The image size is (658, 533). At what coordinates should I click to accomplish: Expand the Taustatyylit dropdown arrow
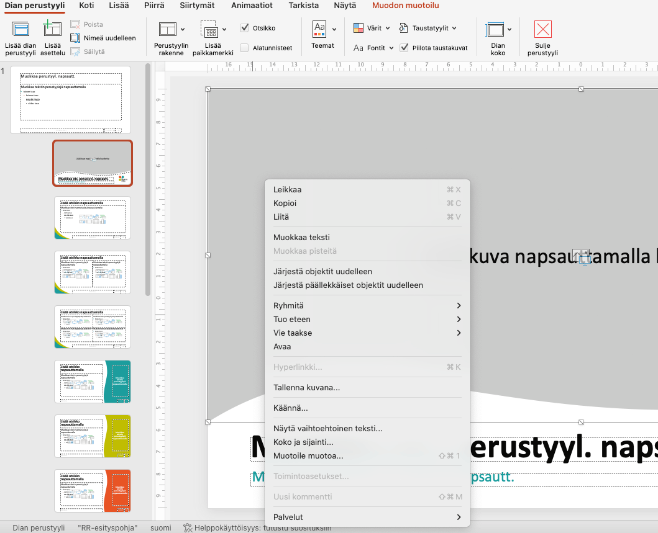454,28
